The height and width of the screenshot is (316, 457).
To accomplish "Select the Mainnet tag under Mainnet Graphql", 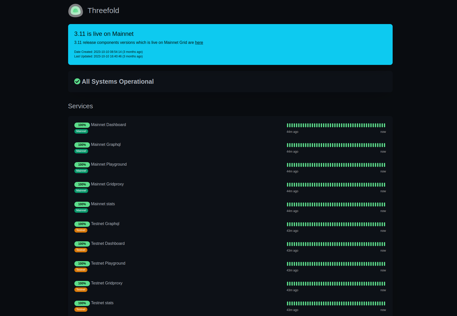I will pyautogui.click(x=81, y=151).
